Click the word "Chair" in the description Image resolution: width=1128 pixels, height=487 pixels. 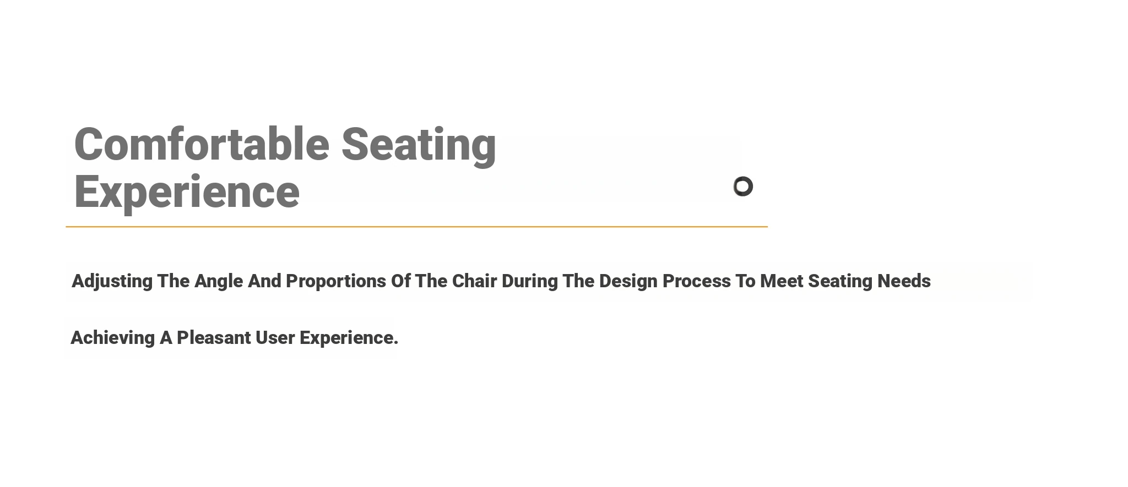coord(474,281)
